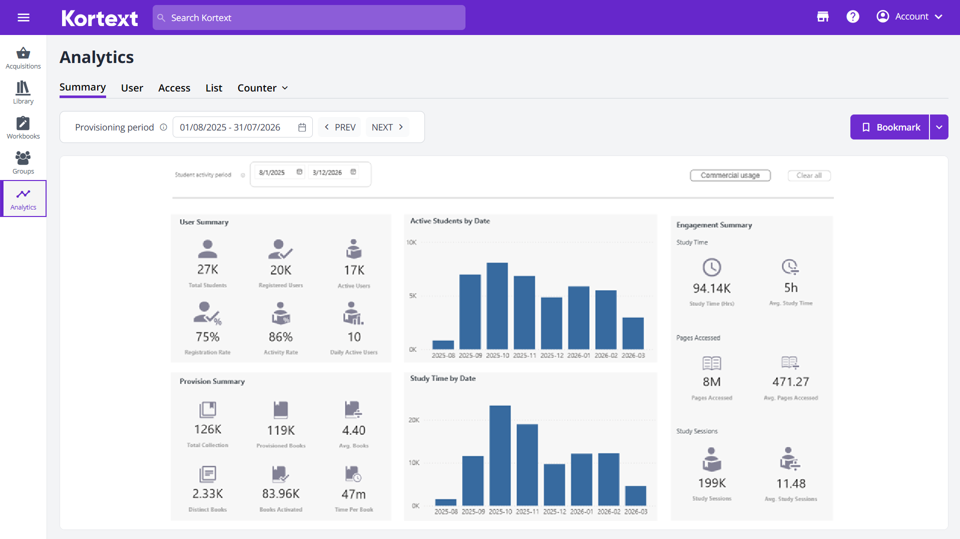Select the Groups sidebar icon
Screen dimensions: 960x539
click(x=23, y=162)
